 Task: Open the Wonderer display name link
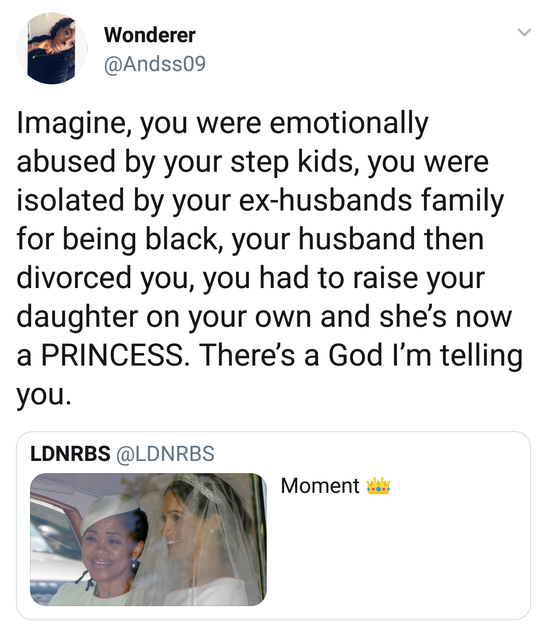coord(150,35)
